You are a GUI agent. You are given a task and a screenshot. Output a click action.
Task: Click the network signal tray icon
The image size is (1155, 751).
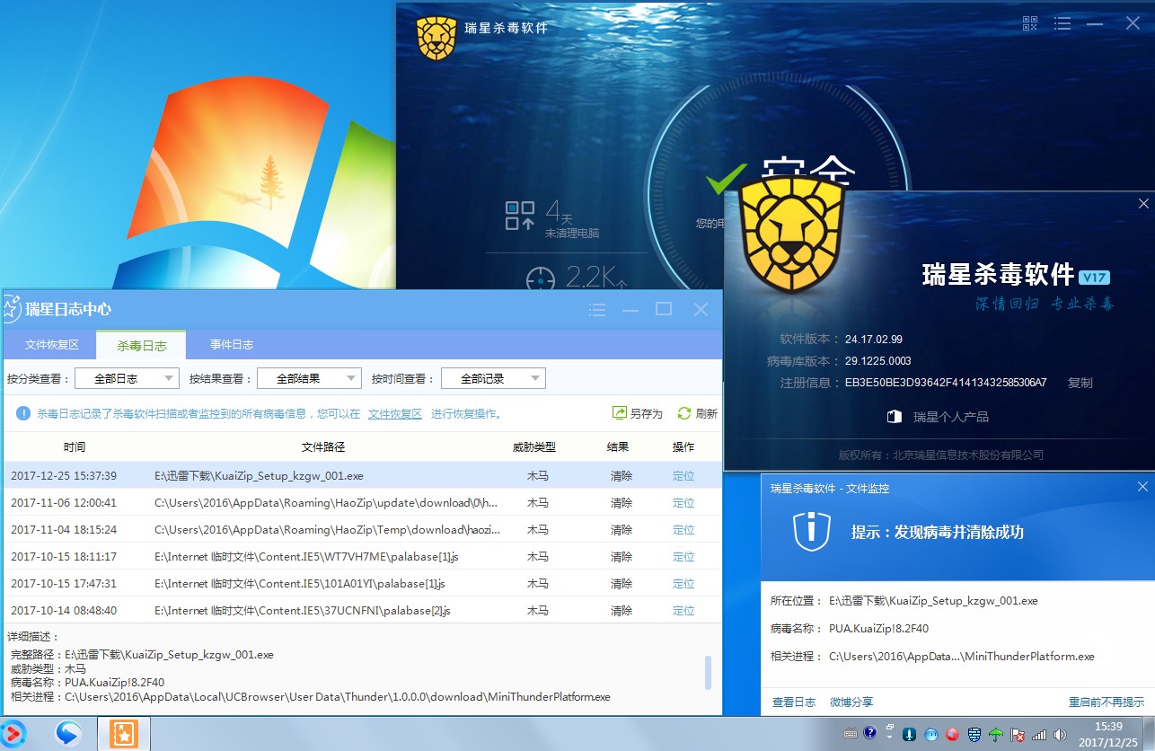point(1039,734)
